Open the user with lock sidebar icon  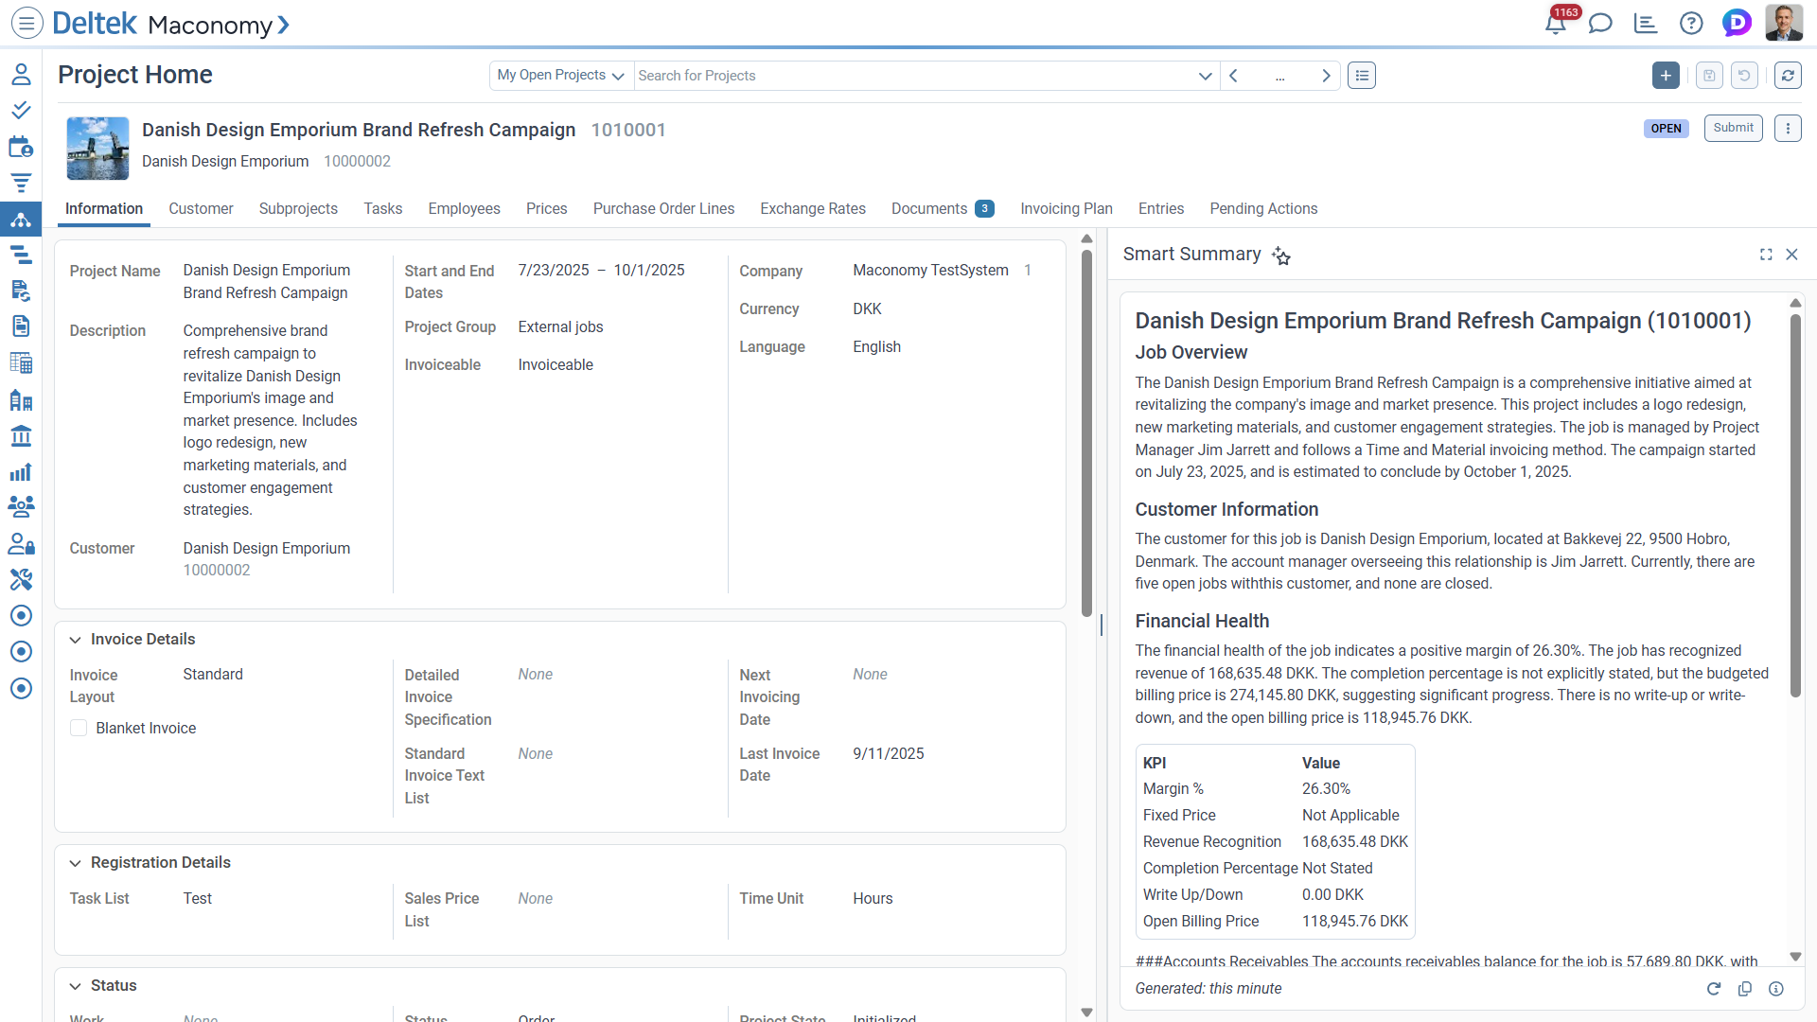(21, 544)
